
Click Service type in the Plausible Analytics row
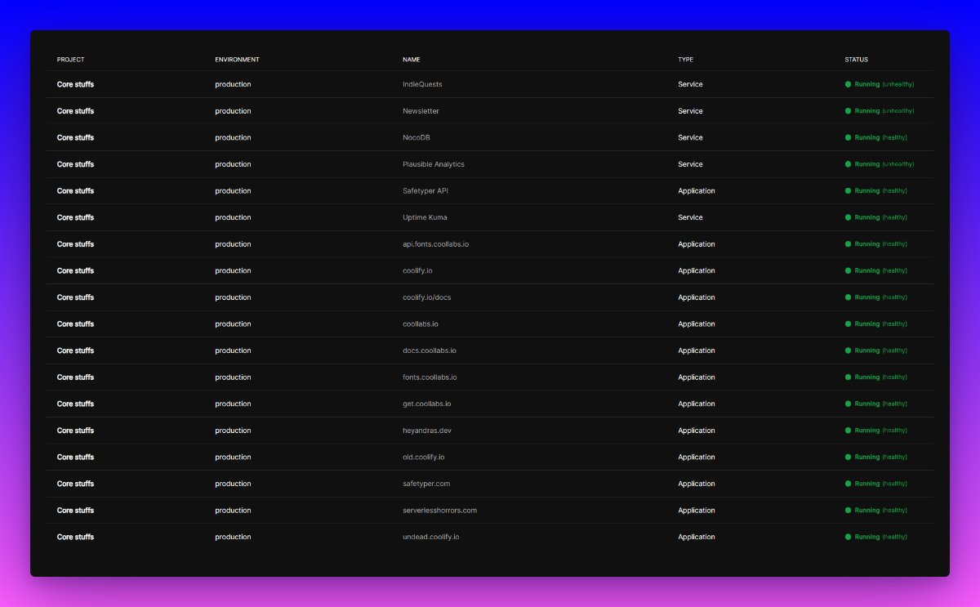690,164
